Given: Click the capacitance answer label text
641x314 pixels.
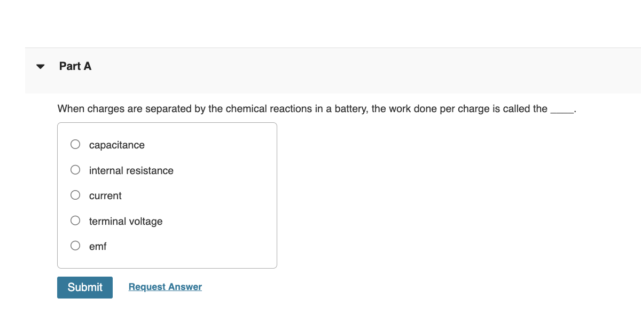Looking at the screenshot, I should [x=117, y=145].
